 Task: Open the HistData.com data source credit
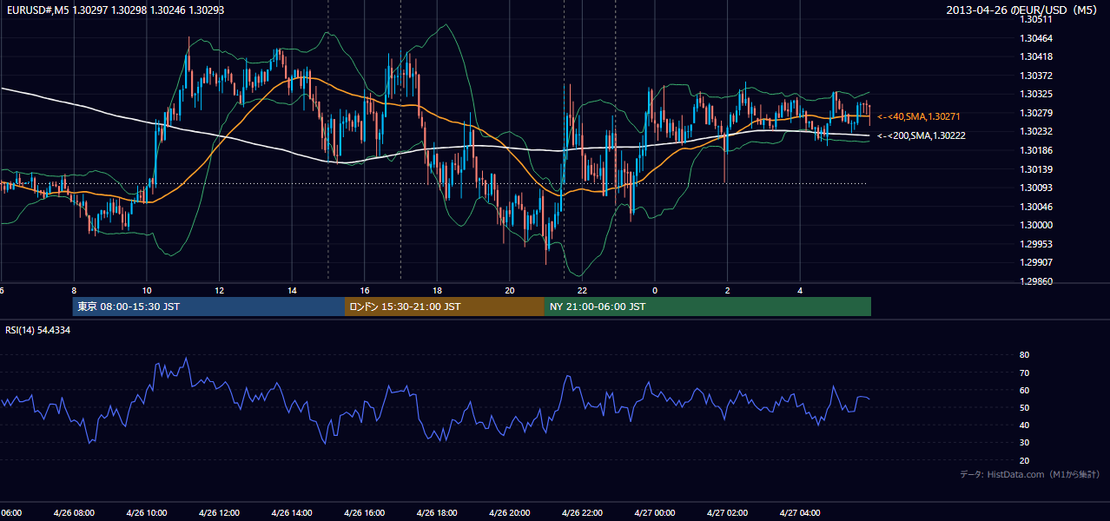point(1029,474)
